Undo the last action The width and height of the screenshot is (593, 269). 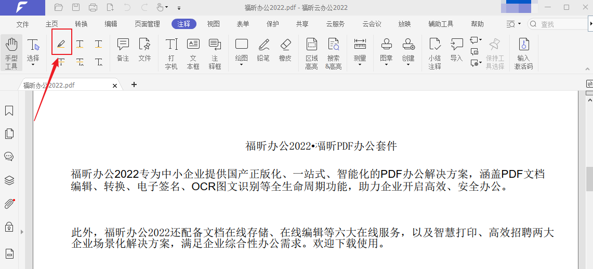pos(127,7)
